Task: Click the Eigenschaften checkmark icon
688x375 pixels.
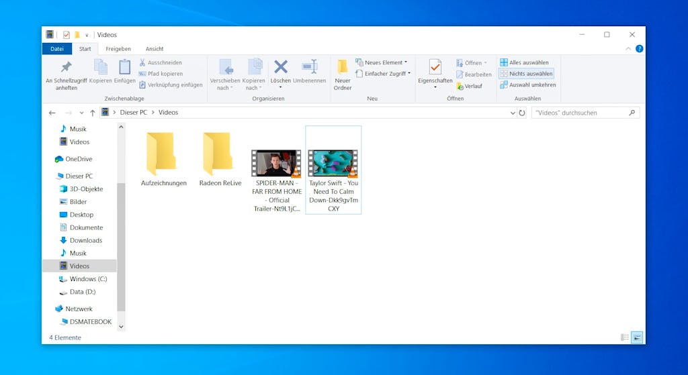Action: point(435,67)
